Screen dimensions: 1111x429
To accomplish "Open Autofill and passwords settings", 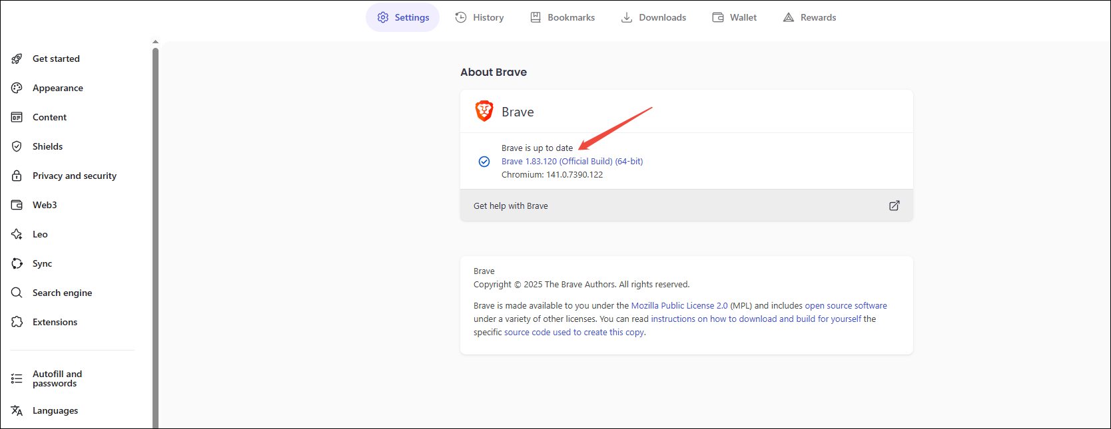I will point(57,378).
